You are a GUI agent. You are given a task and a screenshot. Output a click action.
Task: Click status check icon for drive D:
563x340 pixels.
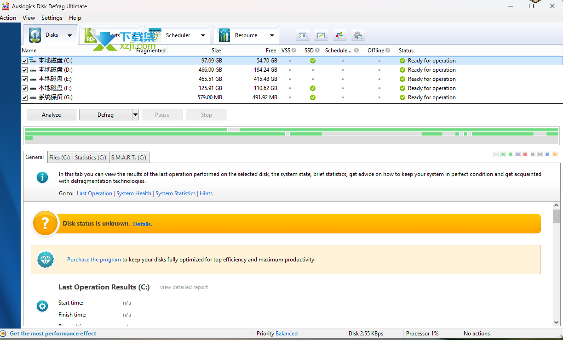[x=402, y=70]
